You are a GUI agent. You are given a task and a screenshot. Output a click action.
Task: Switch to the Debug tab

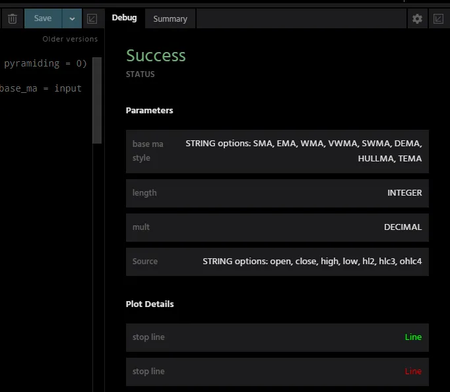pyautogui.click(x=124, y=18)
